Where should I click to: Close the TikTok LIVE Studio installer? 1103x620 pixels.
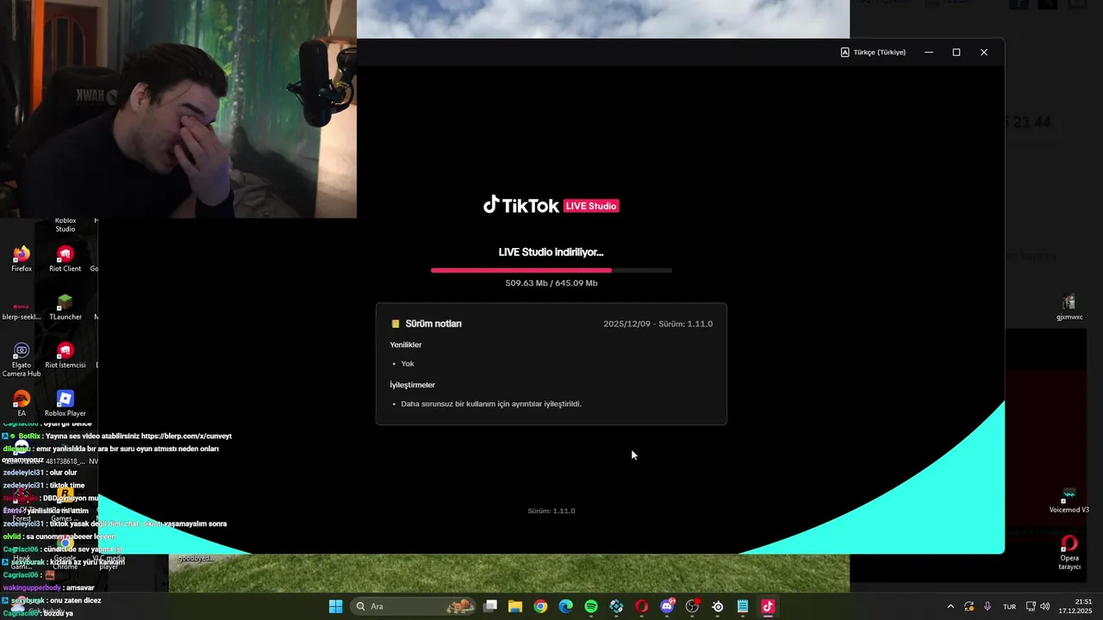[x=984, y=53]
